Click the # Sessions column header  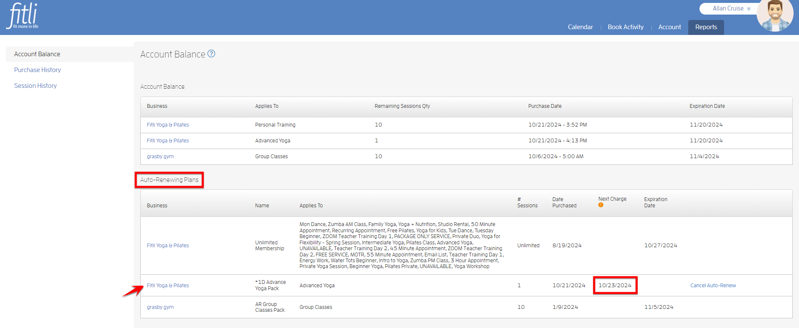(x=527, y=202)
